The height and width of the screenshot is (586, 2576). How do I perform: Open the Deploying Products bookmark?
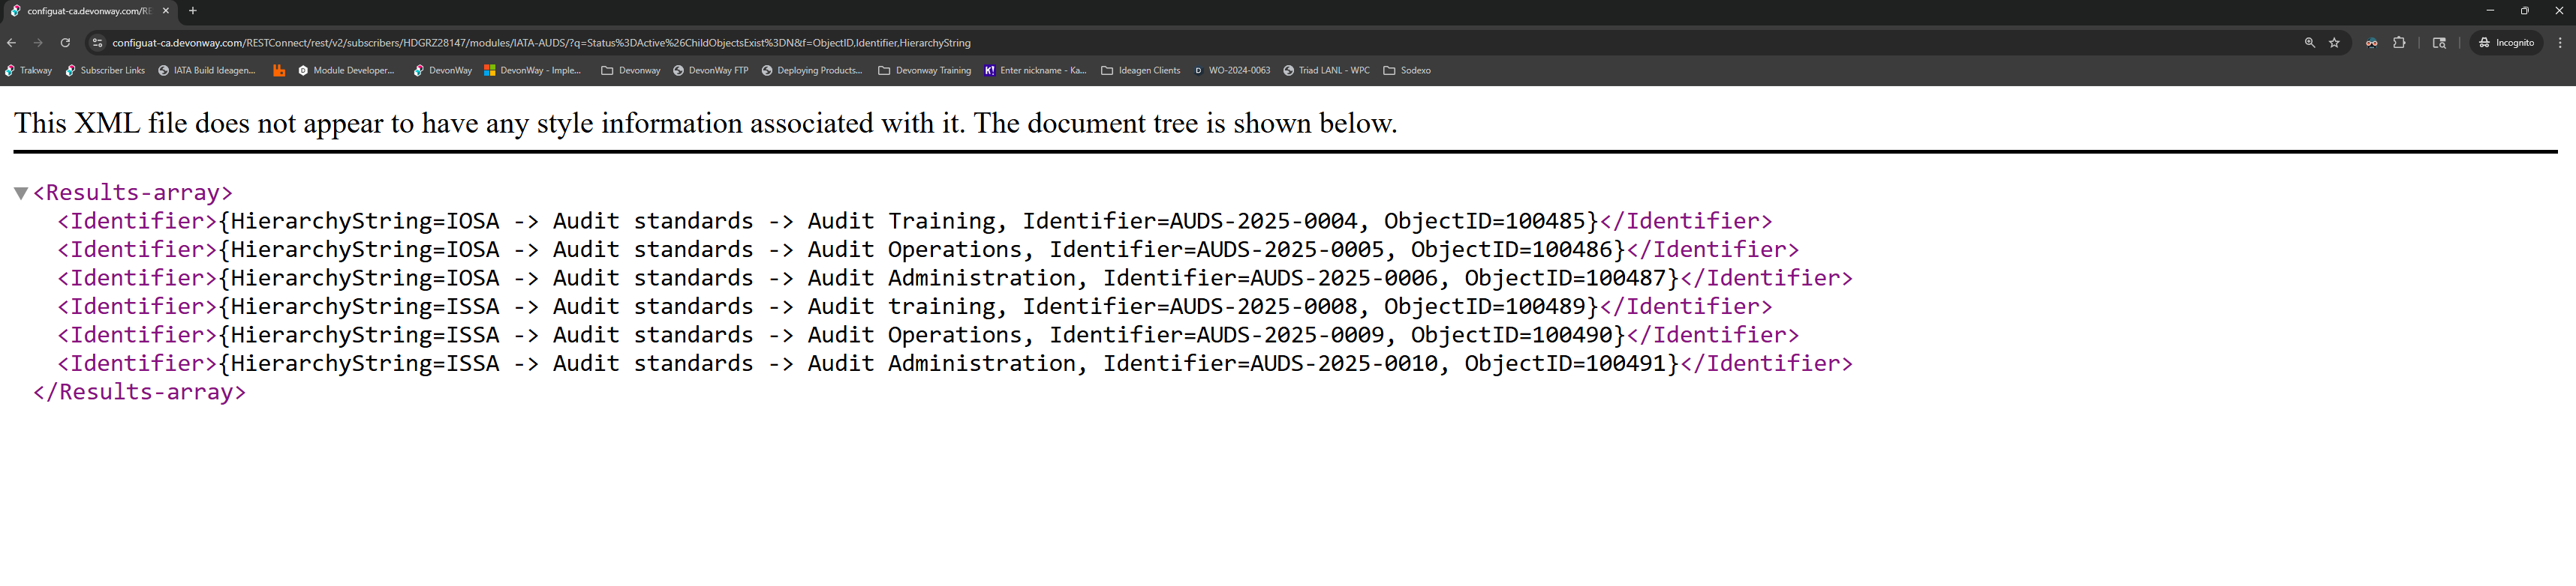812,71
